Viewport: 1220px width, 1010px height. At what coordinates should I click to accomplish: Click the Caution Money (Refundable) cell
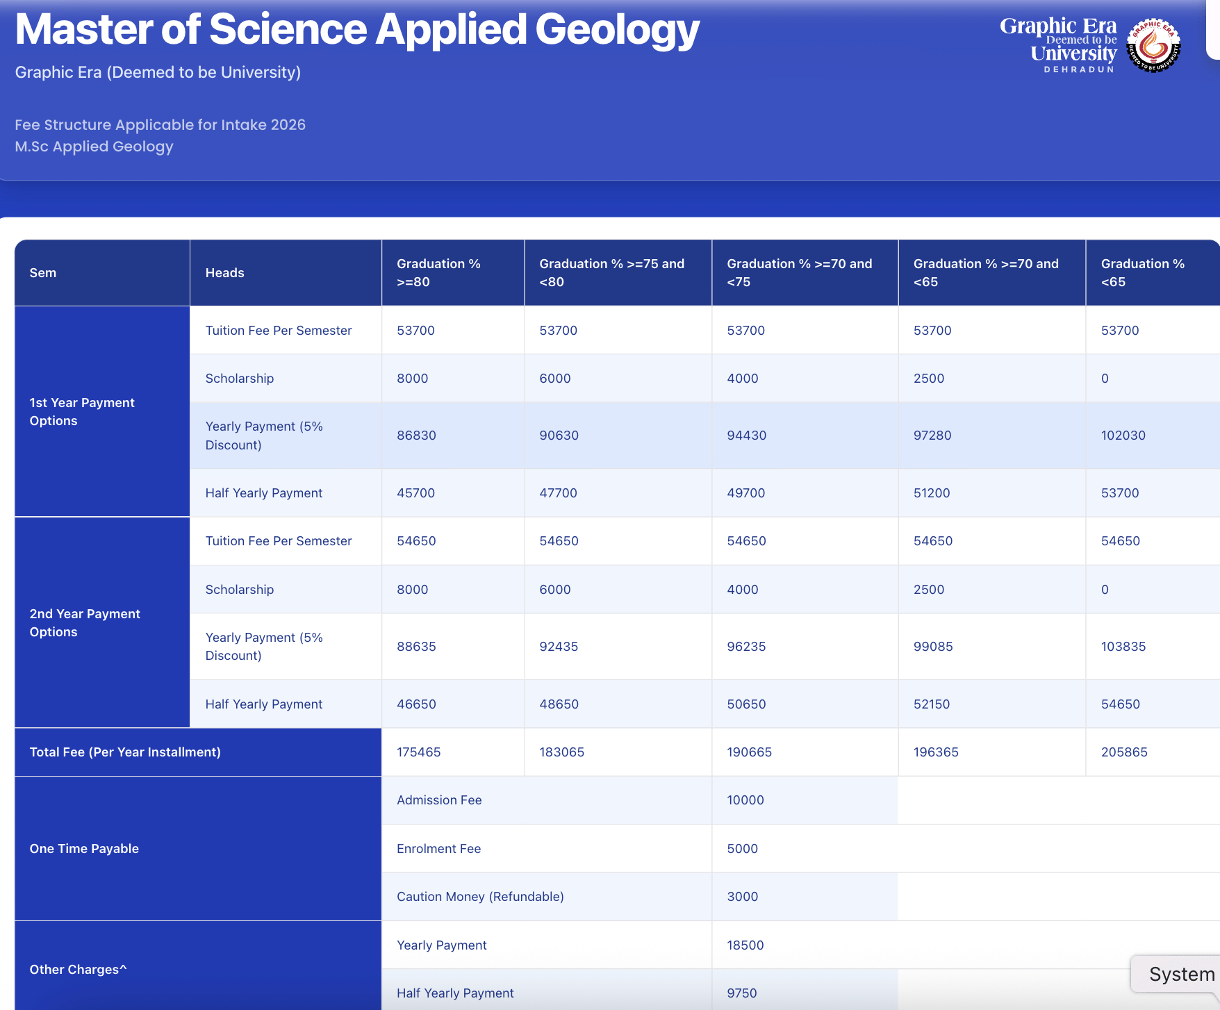(480, 897)
